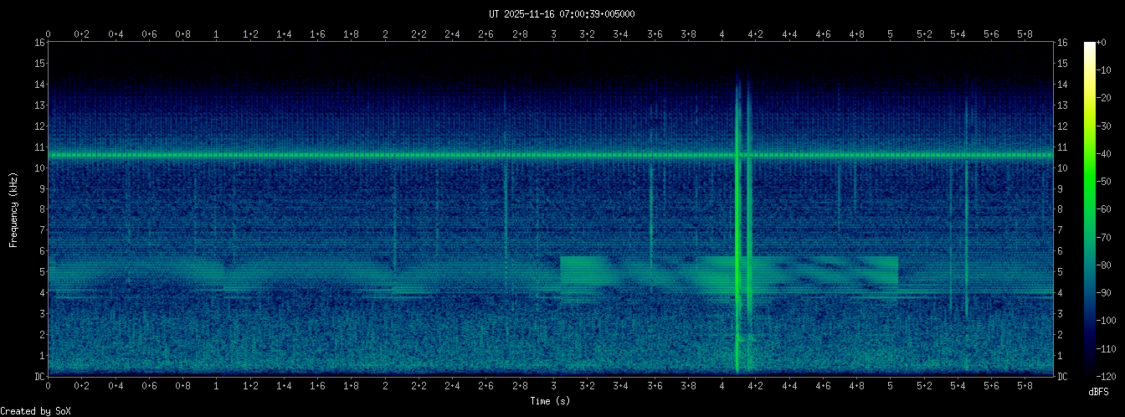The width and height of the screenshot is (1125, 417).
Task: Click the bright vertical burst near 4.1 seconds
Action: tap(737, 218)
